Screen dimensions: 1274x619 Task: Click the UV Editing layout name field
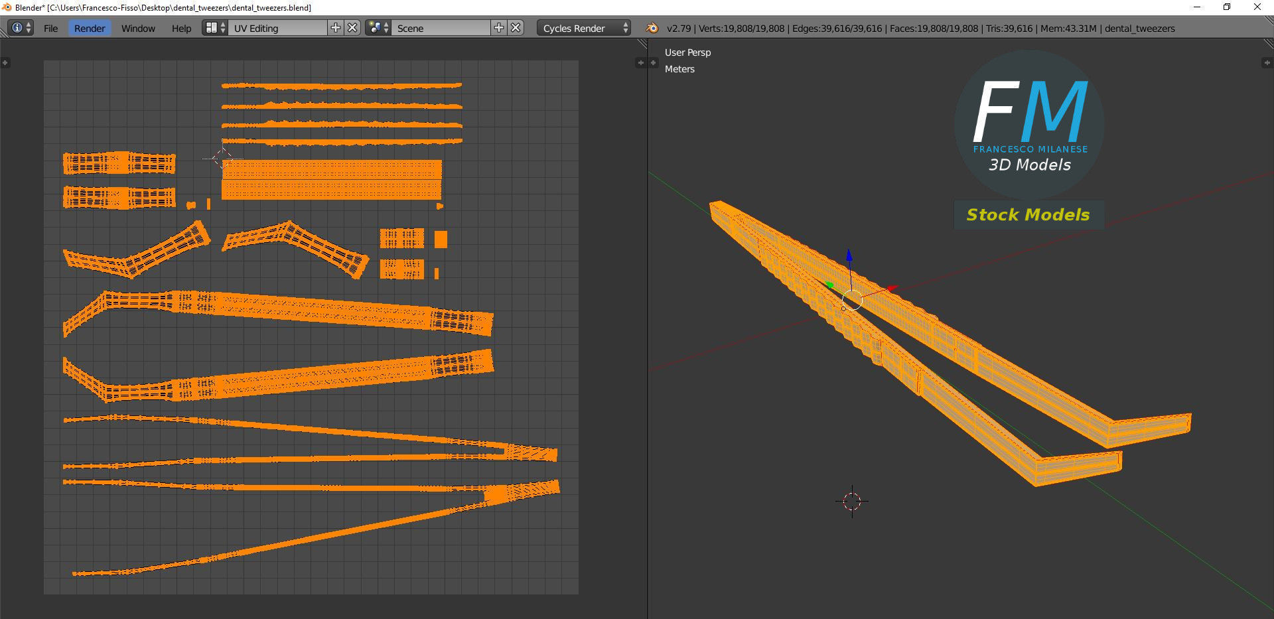[x=277, y=28]
